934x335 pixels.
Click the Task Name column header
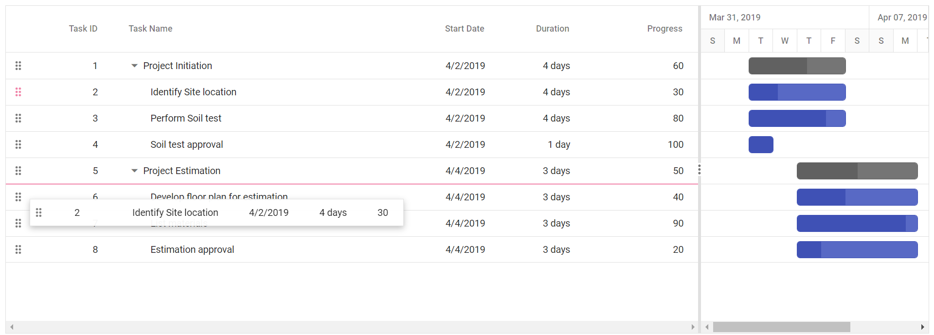[150, 29]
